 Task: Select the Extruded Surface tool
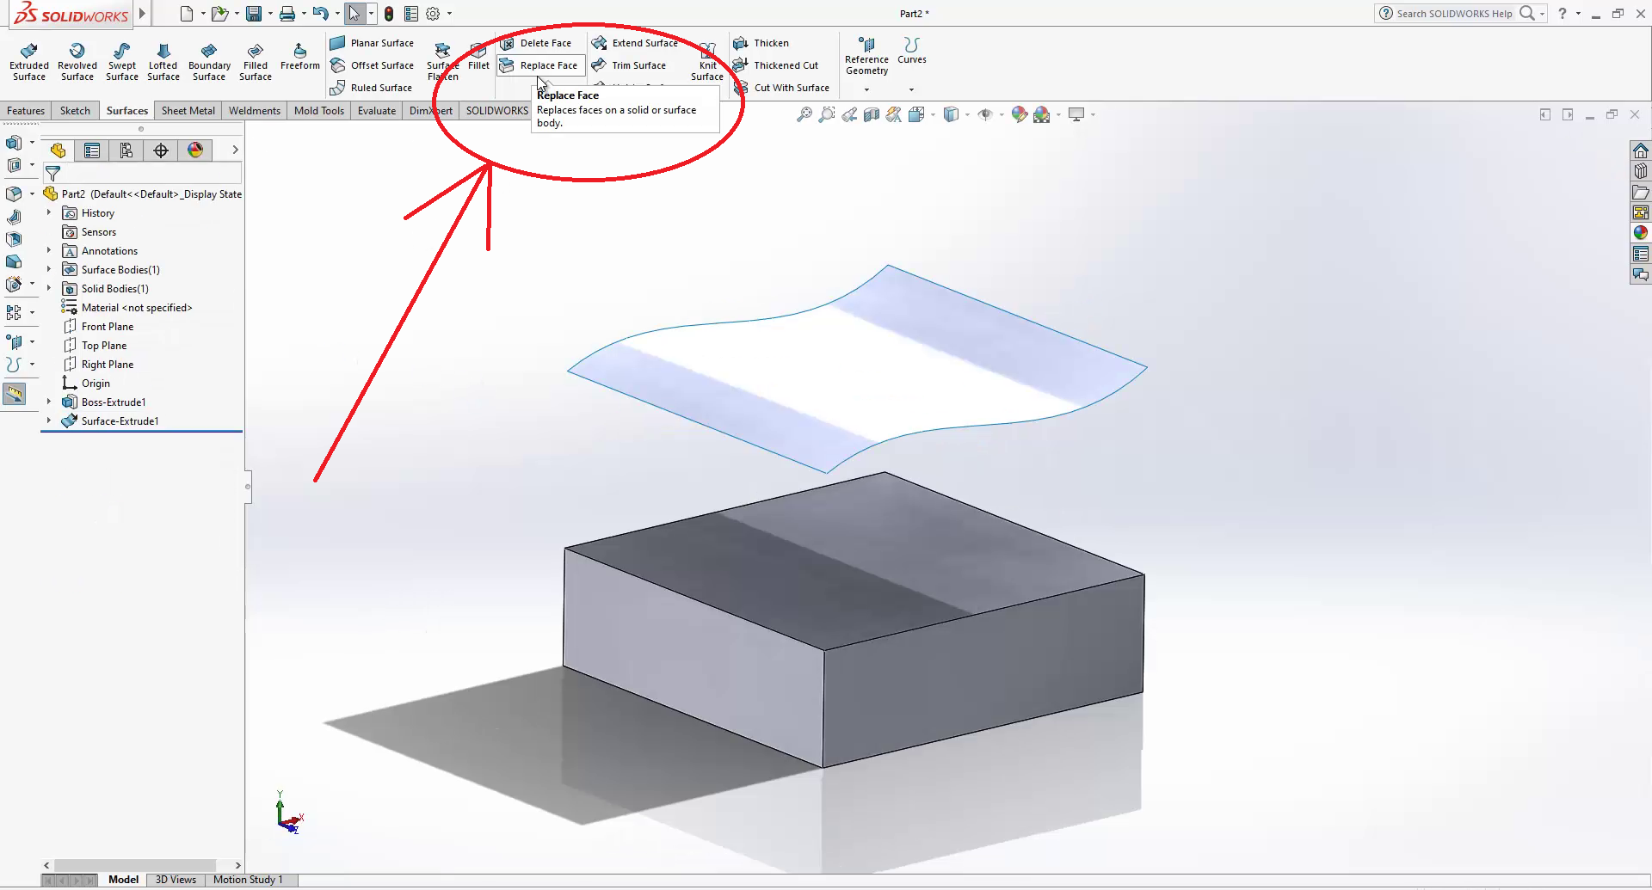(29, 61)
